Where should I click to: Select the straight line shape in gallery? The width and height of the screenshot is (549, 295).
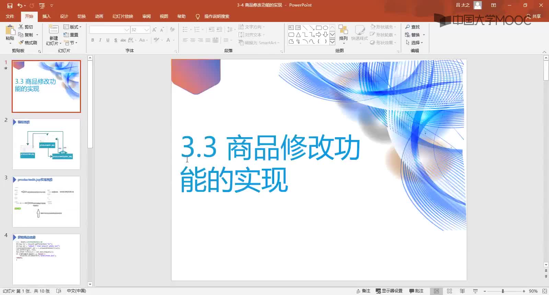pos(305,27)
